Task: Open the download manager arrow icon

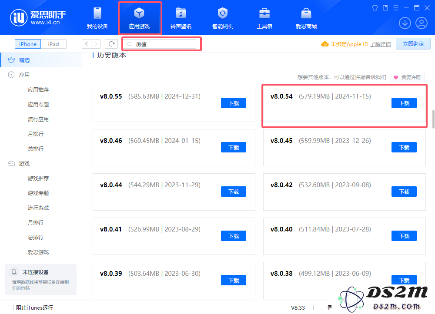Action: pos(405,23)
